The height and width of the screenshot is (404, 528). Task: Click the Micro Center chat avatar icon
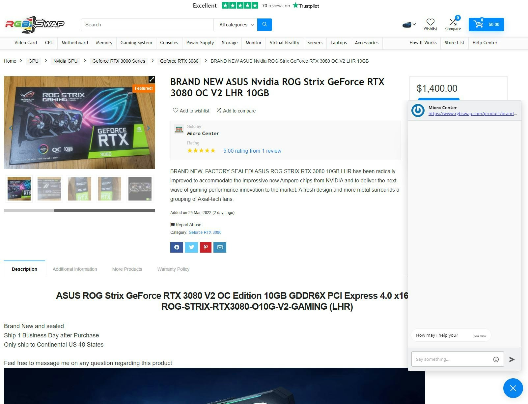point(418,110)
